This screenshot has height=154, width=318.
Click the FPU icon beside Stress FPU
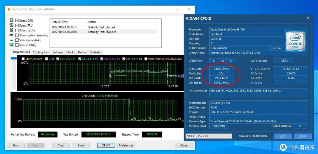(x=11, y=25)
